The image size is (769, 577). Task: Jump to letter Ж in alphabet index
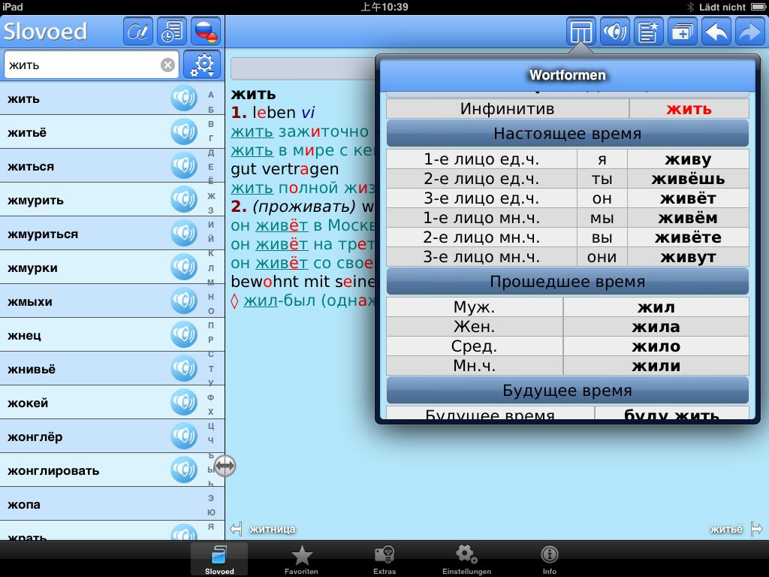(x=211, y=196)
